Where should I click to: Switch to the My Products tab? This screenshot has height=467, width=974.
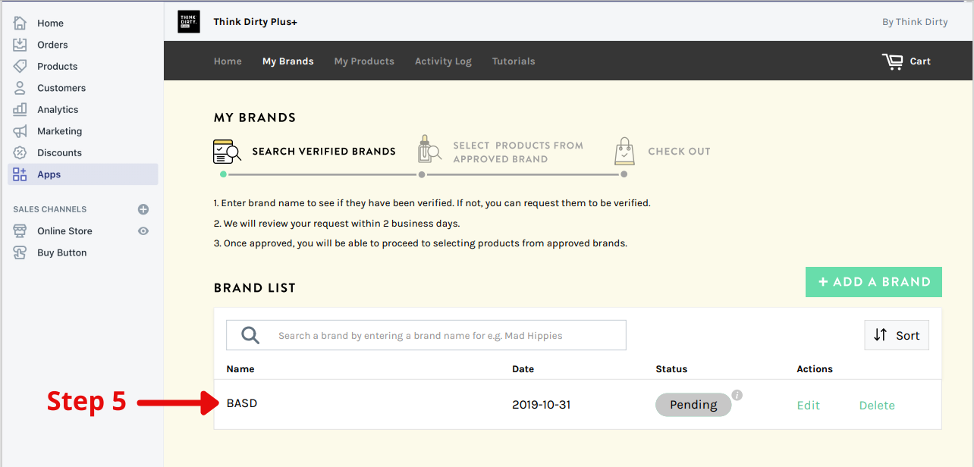click(364, 61)
